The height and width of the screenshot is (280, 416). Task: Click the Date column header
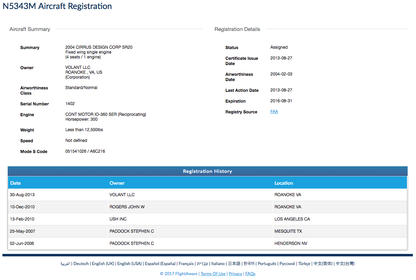pyautogui.click(x=15, y=183)
